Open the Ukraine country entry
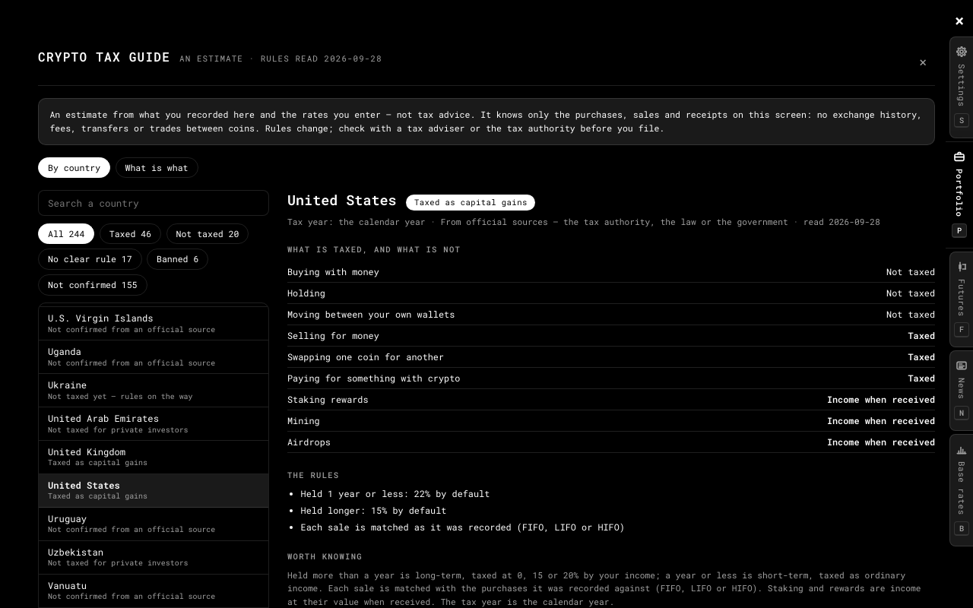Image resolution: width=973 pixels, height=608 pixels. (x=154, y=391)
